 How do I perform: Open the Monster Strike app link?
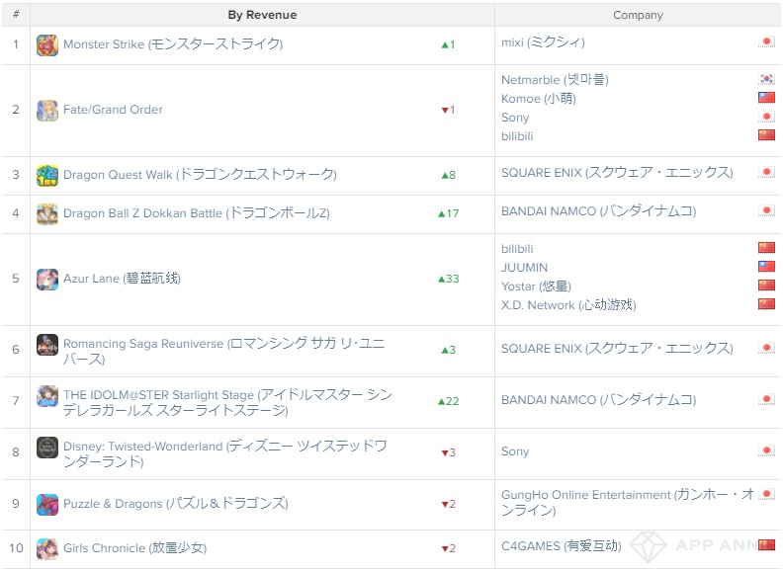click(173, 44)
